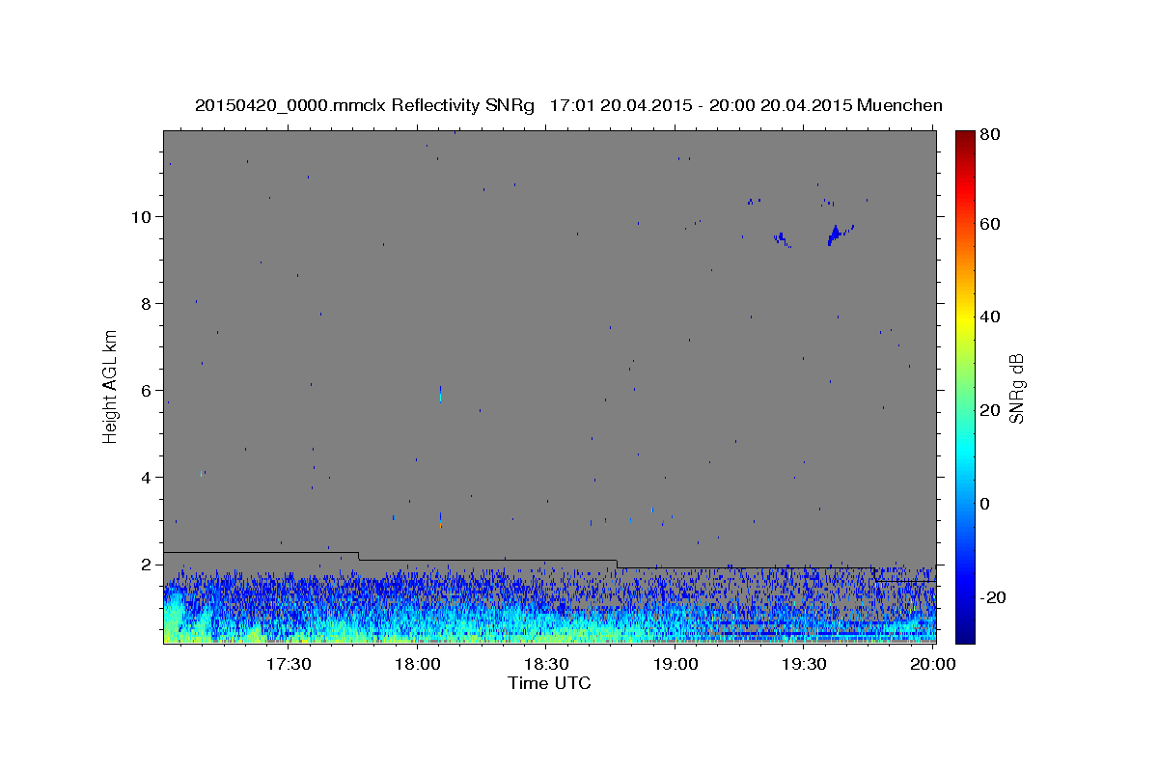Image resolution: width=1158 pixels, height=772 pixels.
Task: Click the colorbar value 80
Action: pos(991,135)
